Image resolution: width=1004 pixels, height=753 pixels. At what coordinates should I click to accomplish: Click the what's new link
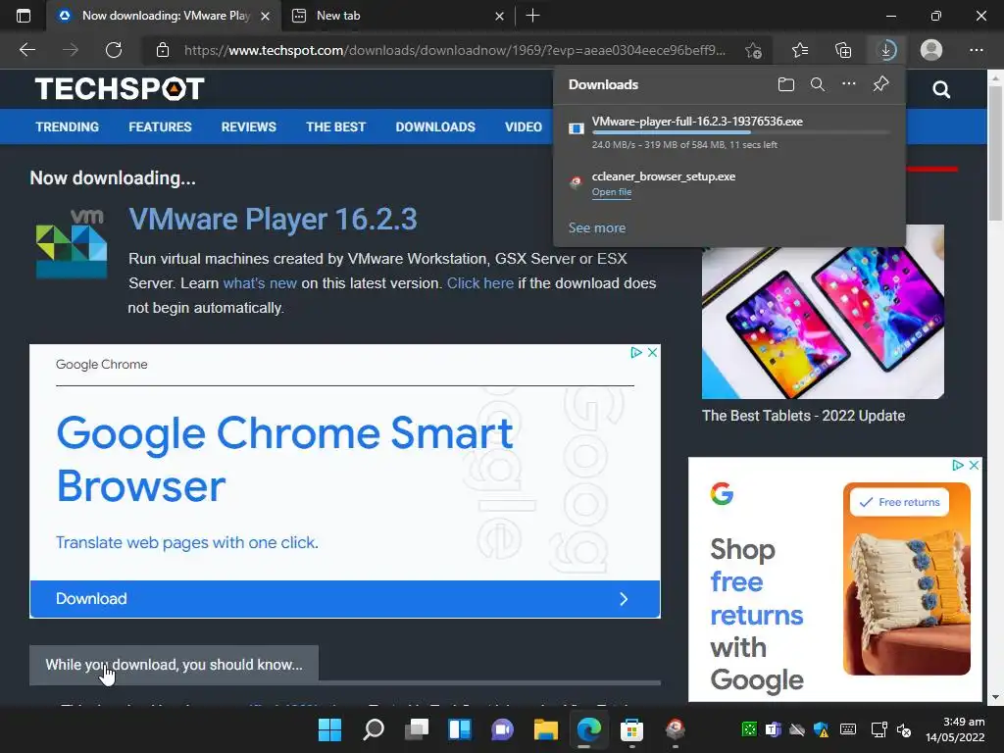tap(259, 283)
